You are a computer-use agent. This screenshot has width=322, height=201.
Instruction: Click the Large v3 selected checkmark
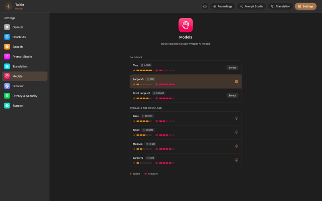pyautogui.click(x=236, y=82)
